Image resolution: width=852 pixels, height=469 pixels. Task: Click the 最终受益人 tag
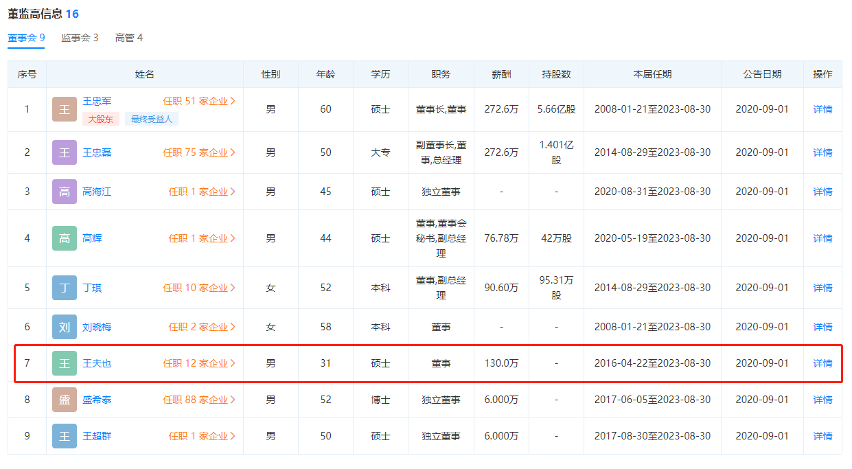click(x=152, y=119)
